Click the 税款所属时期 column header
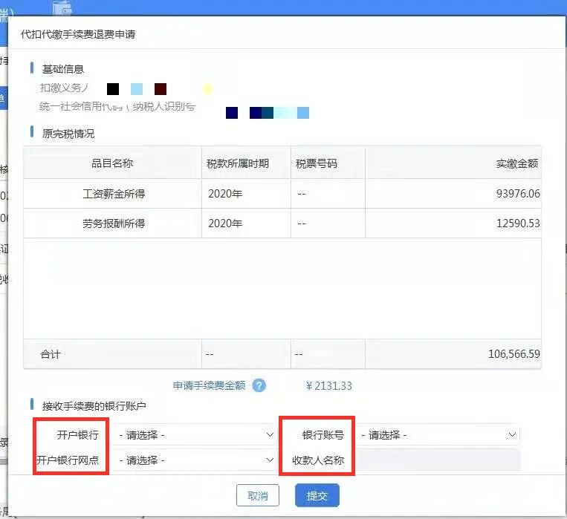The image size is (567, 519). 246,163
